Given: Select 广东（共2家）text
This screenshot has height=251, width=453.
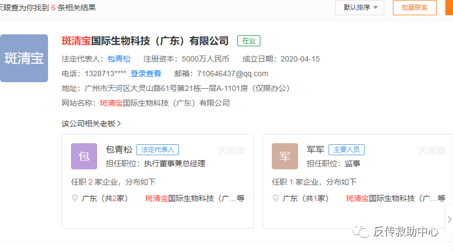Looking at the screenshot, I should [105, 198].
